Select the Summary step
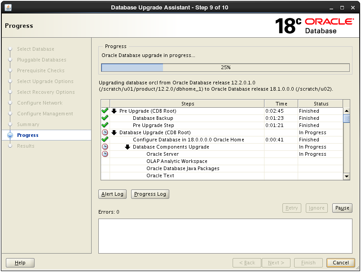Viewport: 361px width, 272px height. click(28, 124)
